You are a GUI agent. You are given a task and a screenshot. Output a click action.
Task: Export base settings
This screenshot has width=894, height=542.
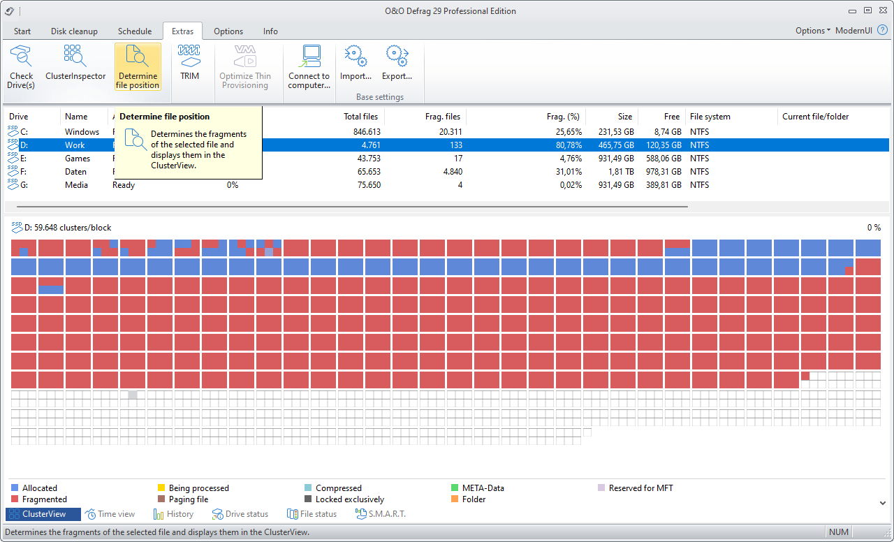(x=397, y=63)
